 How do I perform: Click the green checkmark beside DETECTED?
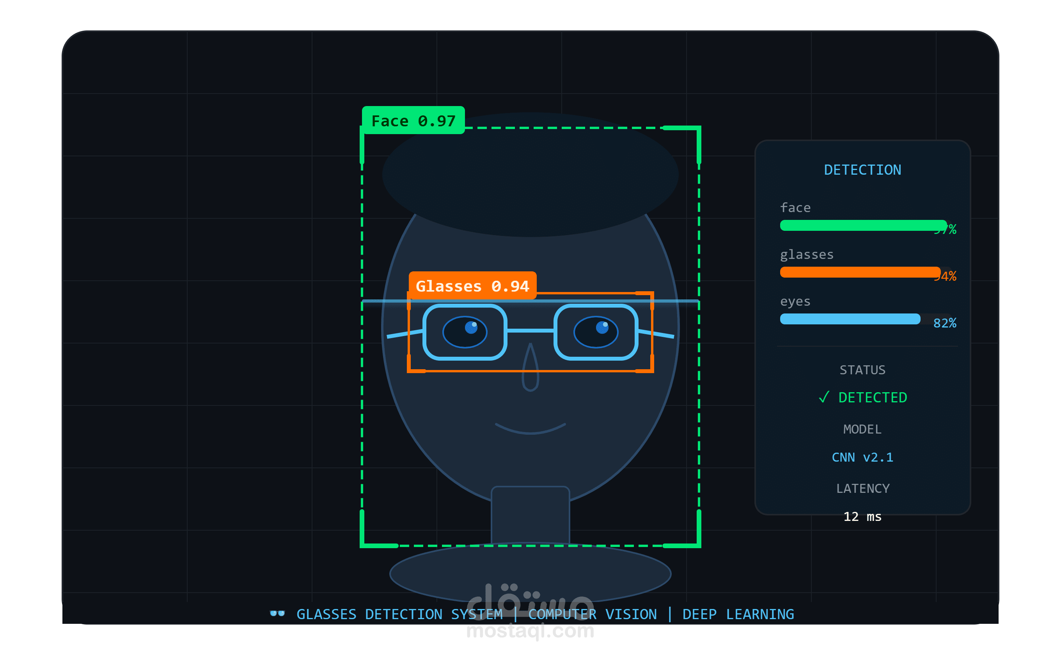(824, 397)
